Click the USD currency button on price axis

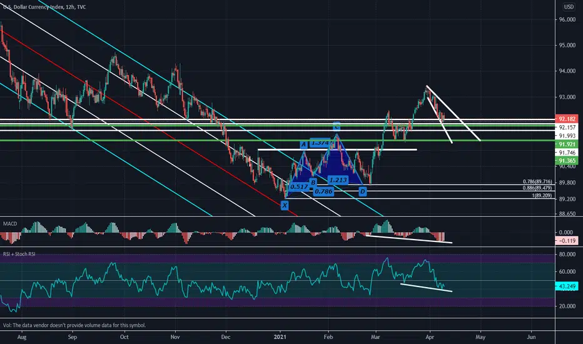click(x=569, y=7)
